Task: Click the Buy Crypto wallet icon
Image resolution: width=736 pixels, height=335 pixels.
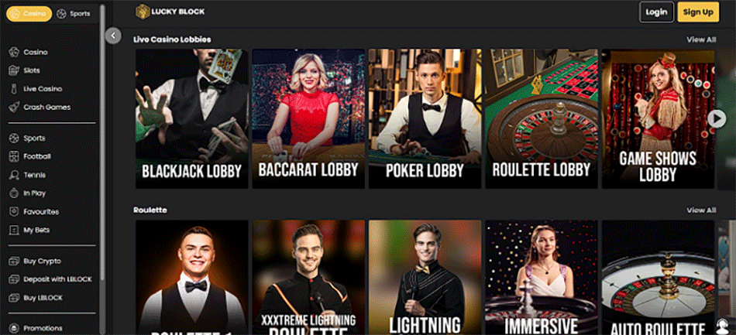Action: point(14,261)
